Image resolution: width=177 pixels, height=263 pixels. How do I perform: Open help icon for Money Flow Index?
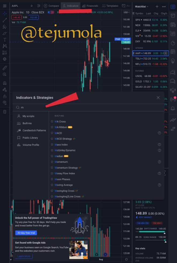[x=160, y=173]
